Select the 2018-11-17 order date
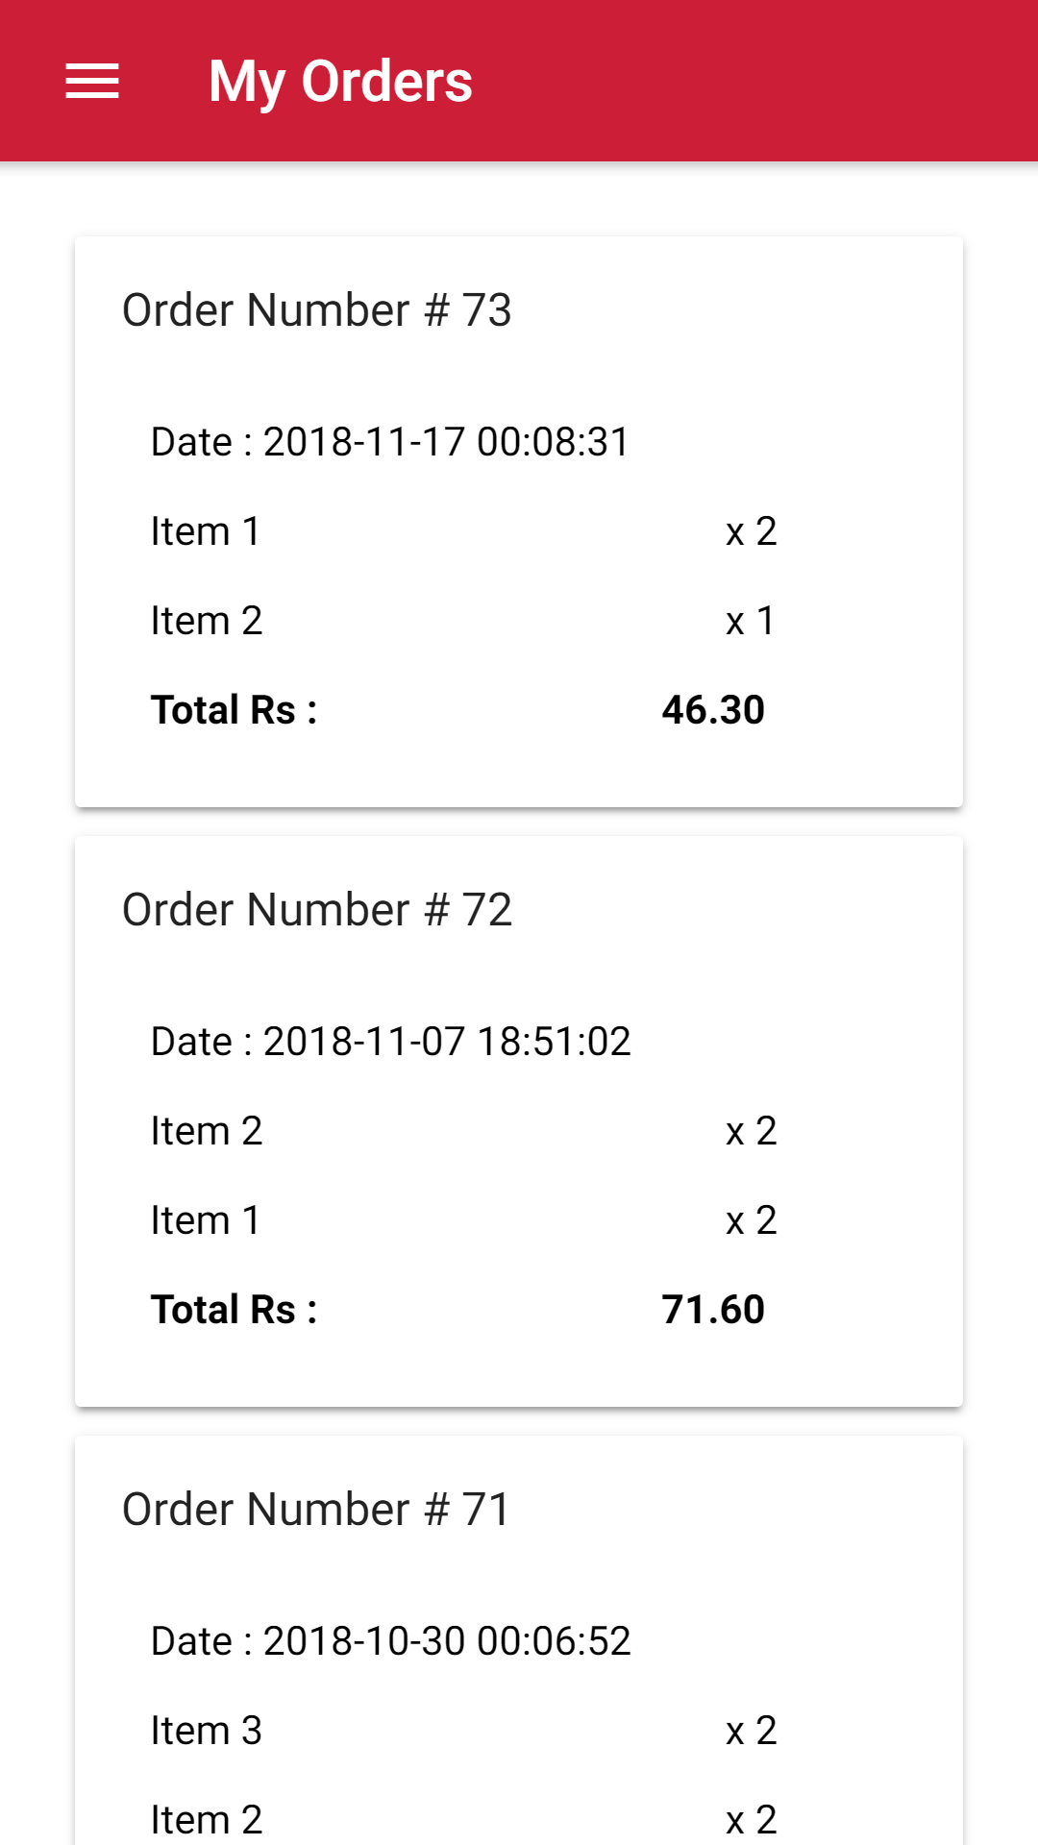Screen dimensions: 1038x1845 coord(390,442)
